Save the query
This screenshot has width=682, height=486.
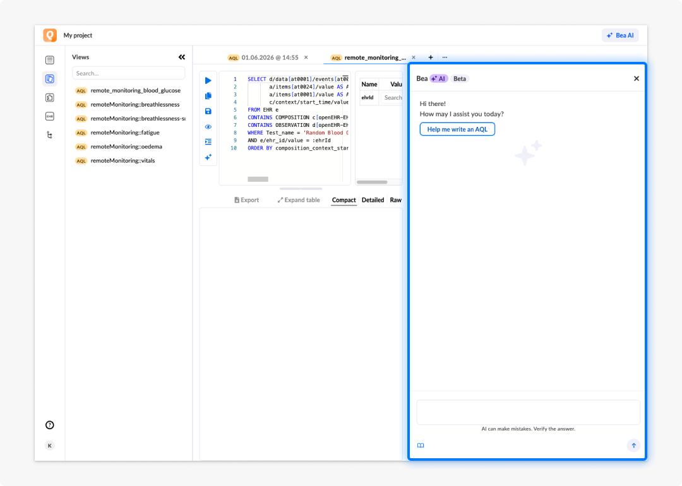(x=208, y=111)
